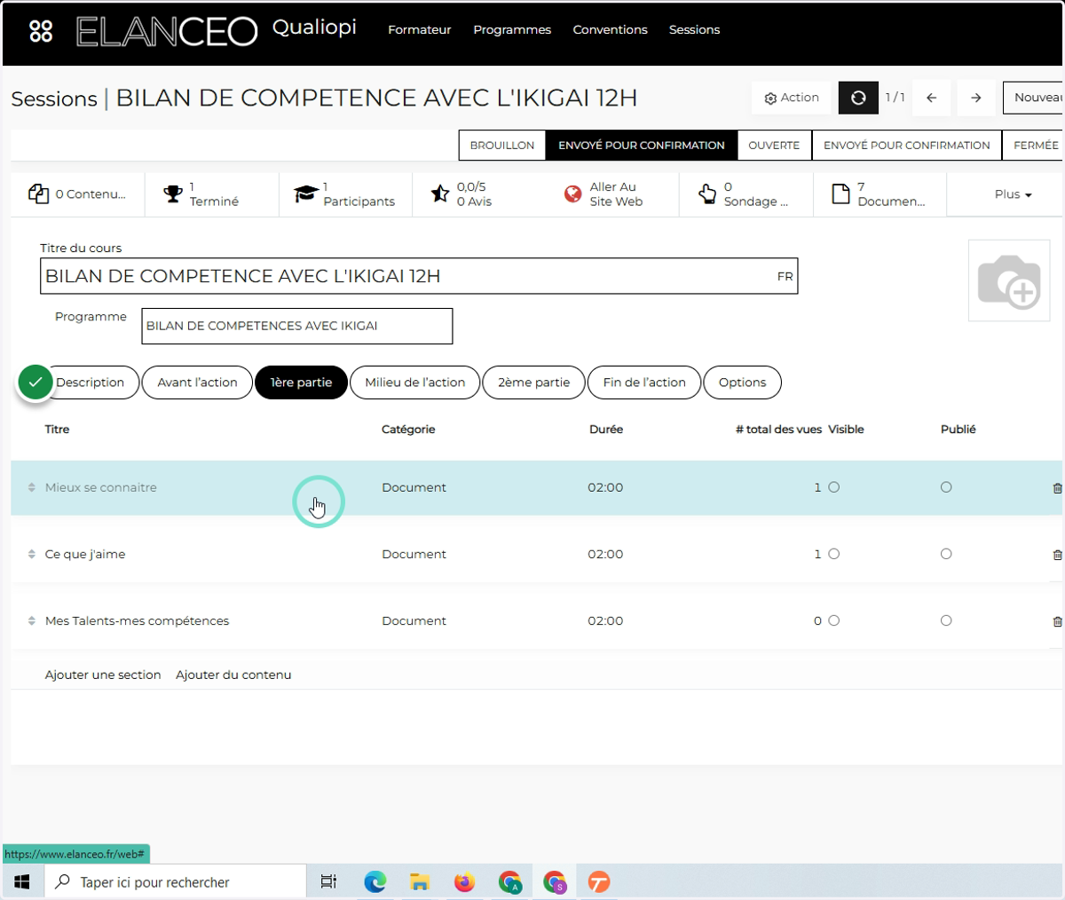
Task: Open File Explorer from taskbar
Action: click(x=420, y=881)
